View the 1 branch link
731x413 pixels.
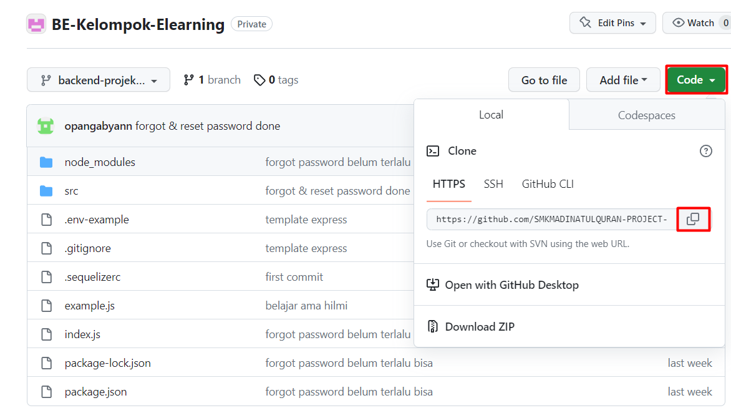tap(212, 80)
